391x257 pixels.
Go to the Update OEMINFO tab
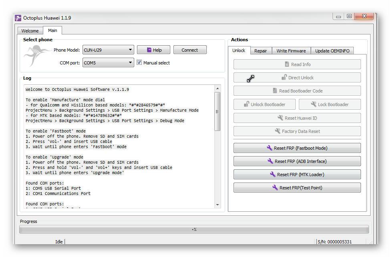[x=333, y=51]
